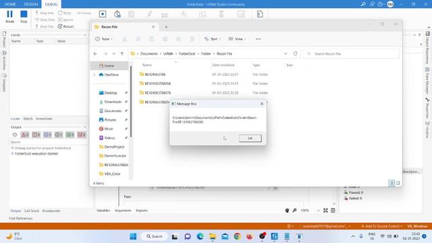Switch to the HOME ribbon tab
432x243 pixels.
click(10, 4)
